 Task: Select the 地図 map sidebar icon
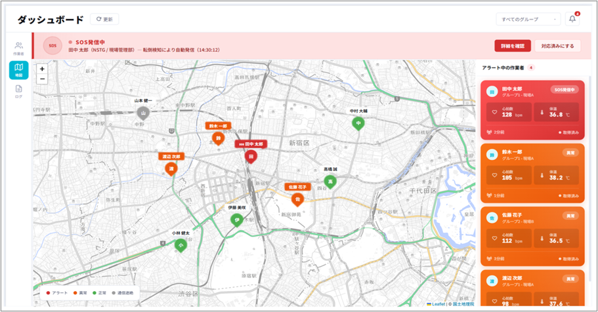point(18,70)
